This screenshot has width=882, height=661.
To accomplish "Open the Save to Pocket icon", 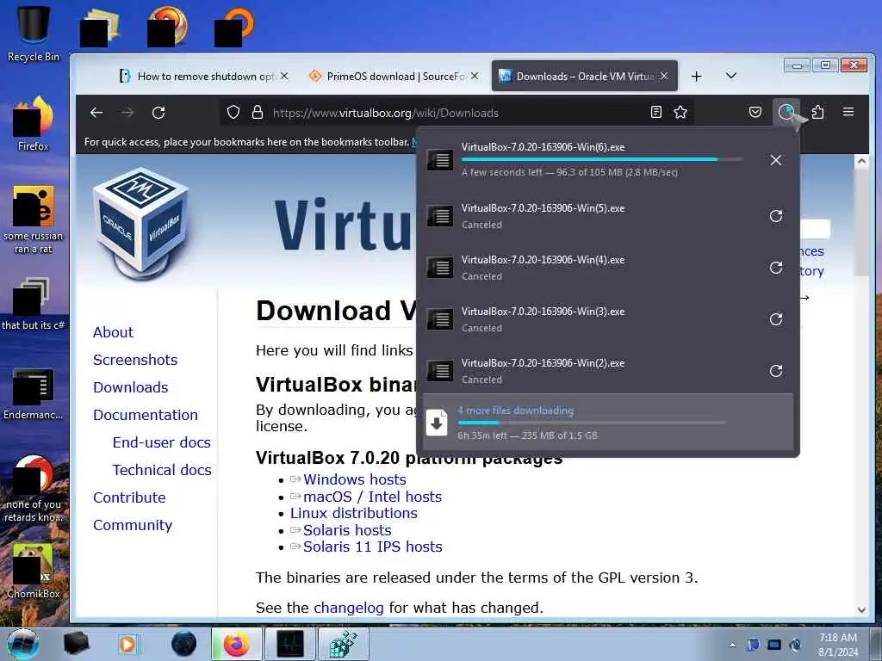I will (755, 113).
